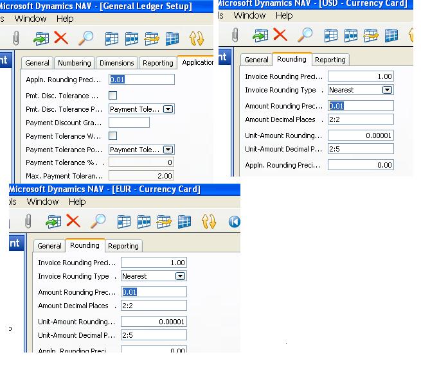The height and width of the screenshot is (366, 421).
Task: Click Payment Discount Grace field
Action: pos(129,123)
